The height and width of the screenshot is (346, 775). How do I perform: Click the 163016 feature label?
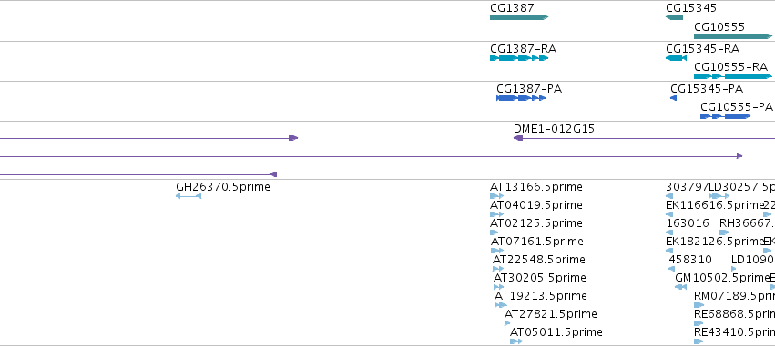point(687,223)
